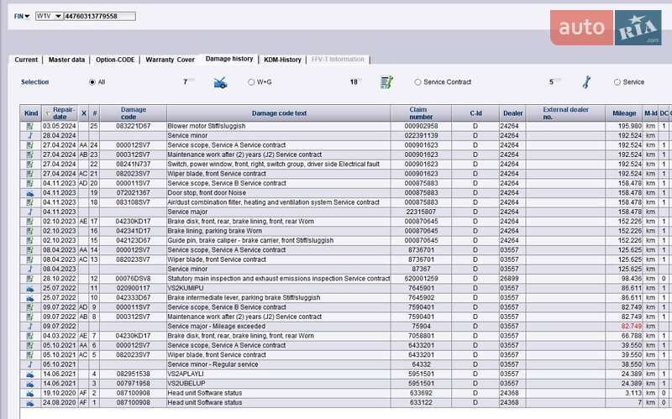Click claim number 620001259
The height and width of the screenshot is (419, 672).
421,279
